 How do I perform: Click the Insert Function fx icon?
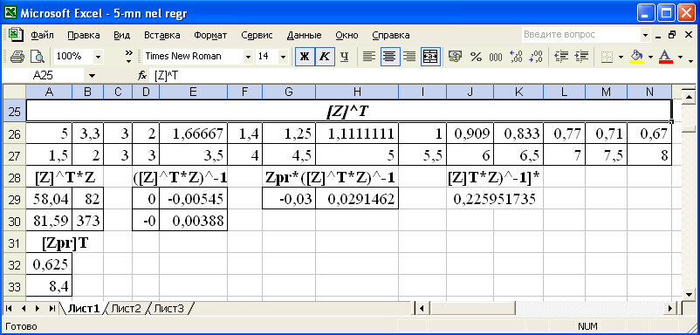point(142,76)
